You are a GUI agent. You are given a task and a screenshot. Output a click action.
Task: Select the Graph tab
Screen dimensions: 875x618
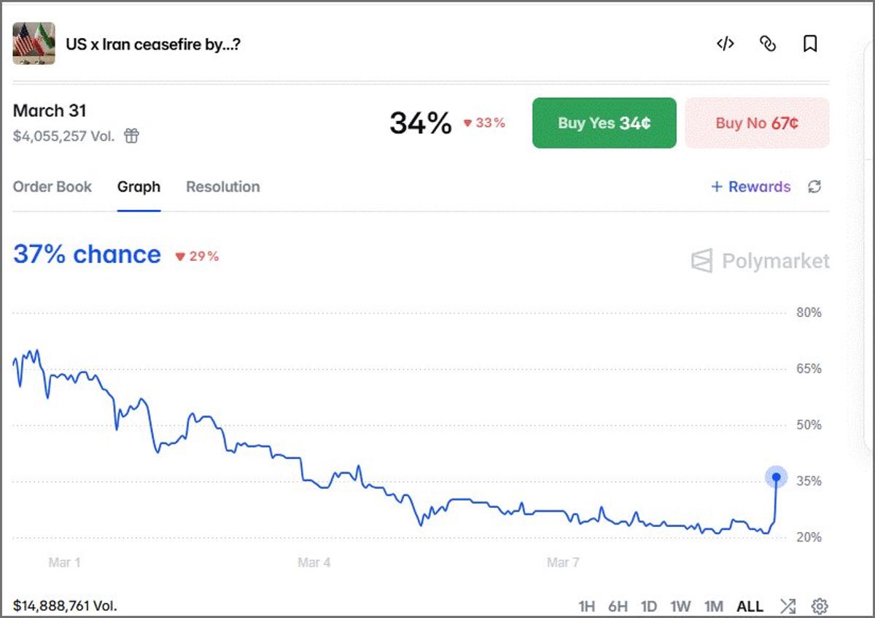pyautogui.click(x=139, y=187)
